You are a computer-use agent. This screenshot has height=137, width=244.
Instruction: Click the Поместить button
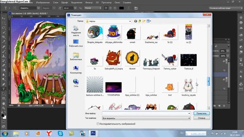pyautogui.click(x=202, y=113)
